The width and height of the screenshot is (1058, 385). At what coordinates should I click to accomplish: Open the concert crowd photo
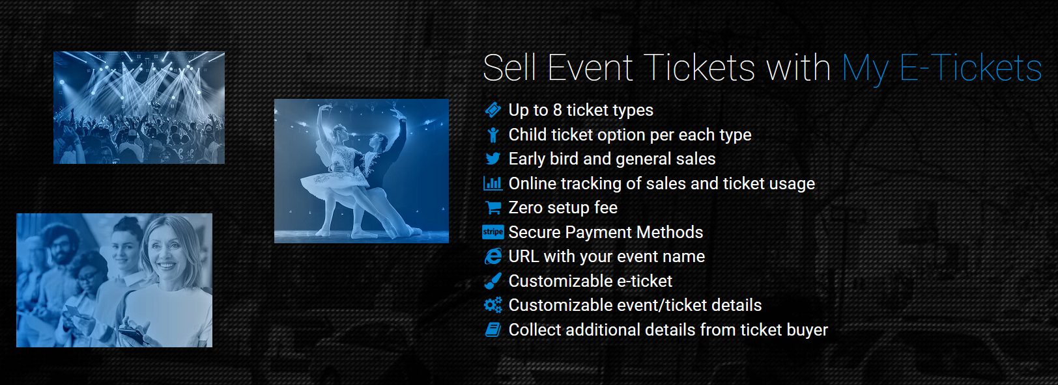point(139,108)
